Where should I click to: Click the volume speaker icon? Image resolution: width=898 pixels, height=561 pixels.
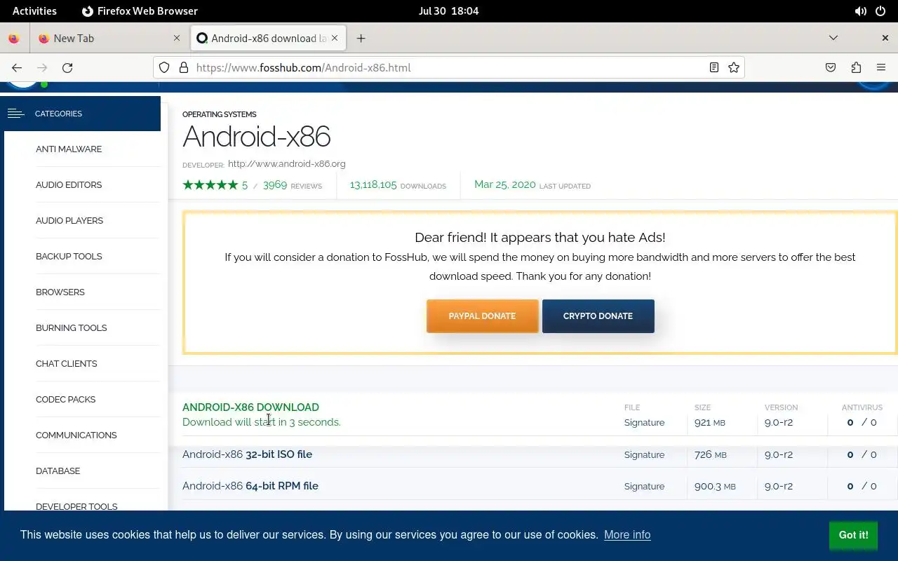(860, 11)
